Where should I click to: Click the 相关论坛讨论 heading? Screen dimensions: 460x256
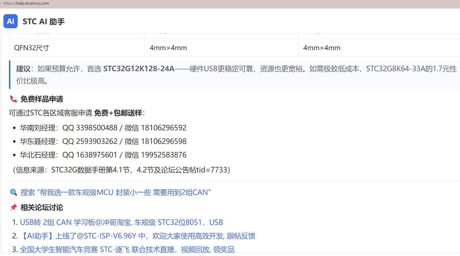[x=42, y=207]
